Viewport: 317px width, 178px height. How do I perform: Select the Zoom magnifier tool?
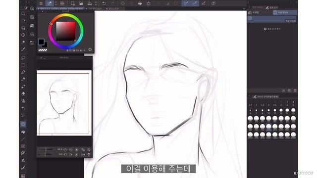[23, 13]
